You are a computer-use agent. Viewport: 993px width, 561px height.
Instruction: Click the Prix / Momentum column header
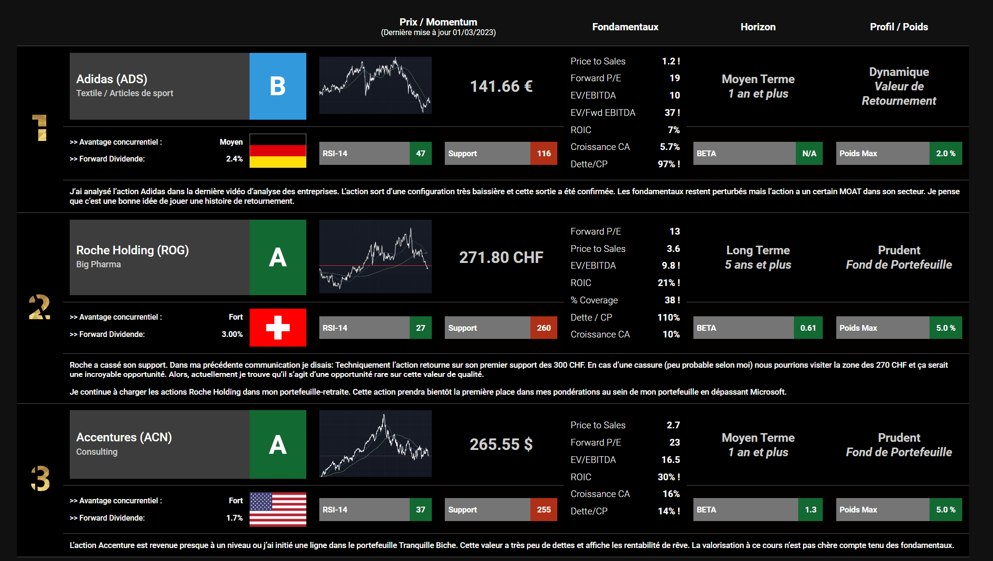coord(438,22)
